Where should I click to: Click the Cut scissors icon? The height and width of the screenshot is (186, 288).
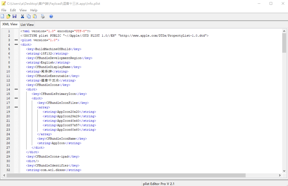click(x=22, y=16)
